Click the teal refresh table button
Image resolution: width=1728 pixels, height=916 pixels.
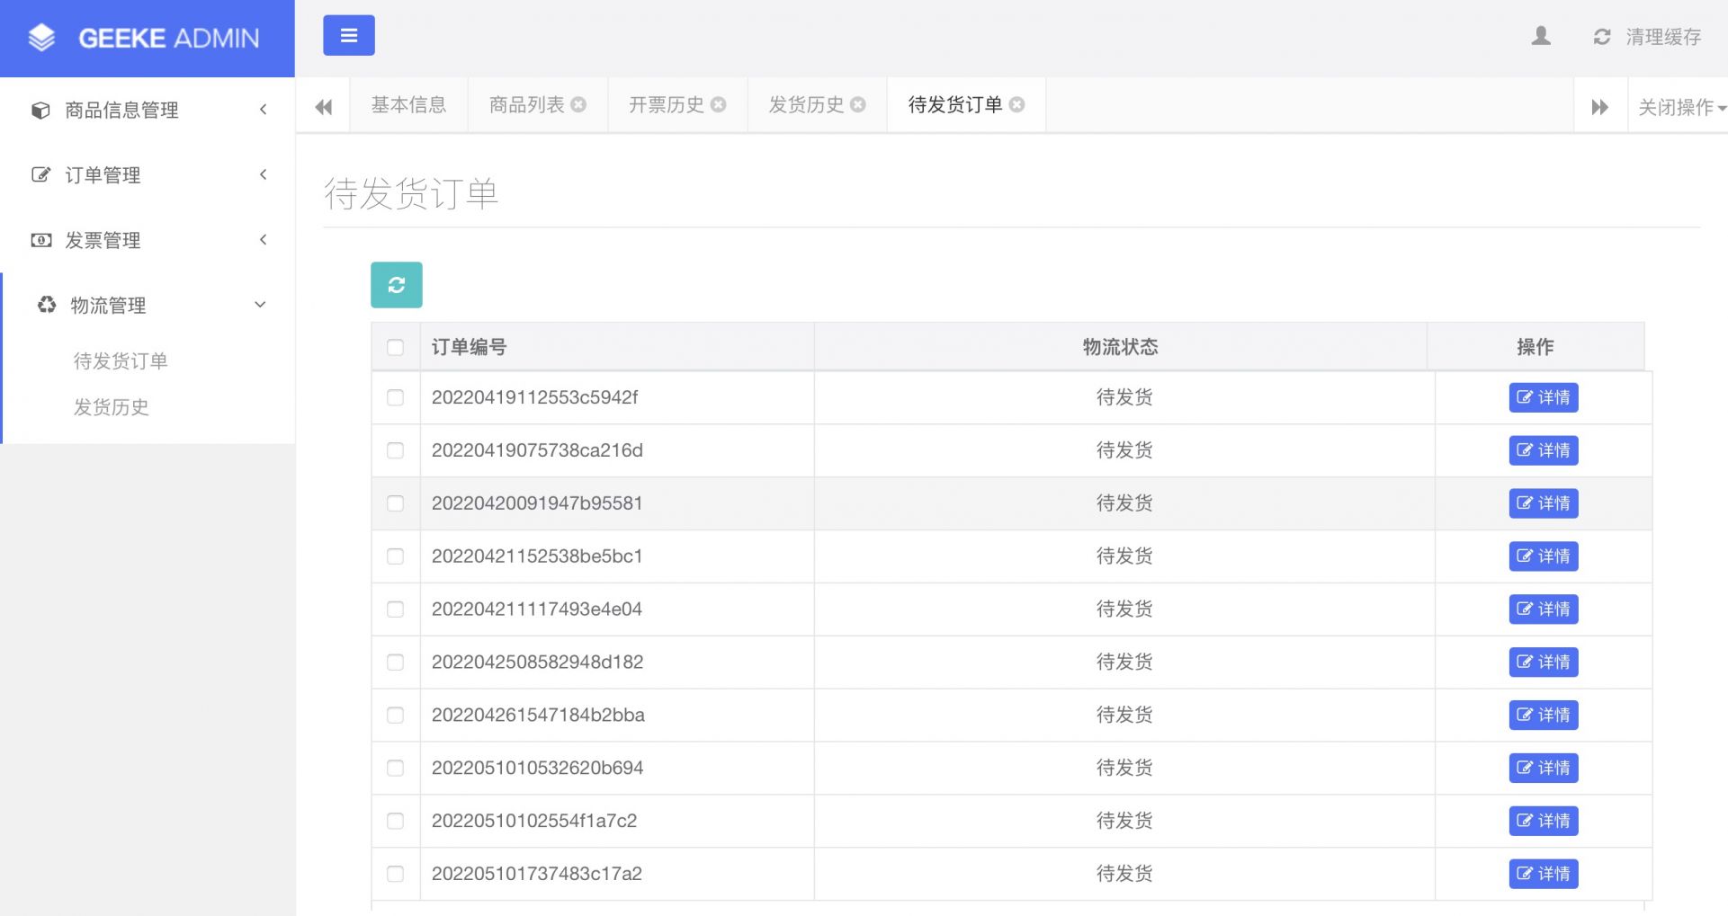pos(396,285)
